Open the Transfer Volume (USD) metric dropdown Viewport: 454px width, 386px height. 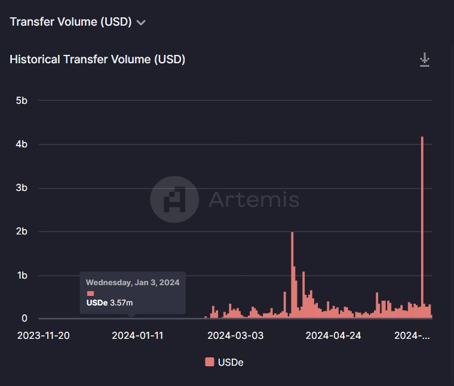coord(70,22)
